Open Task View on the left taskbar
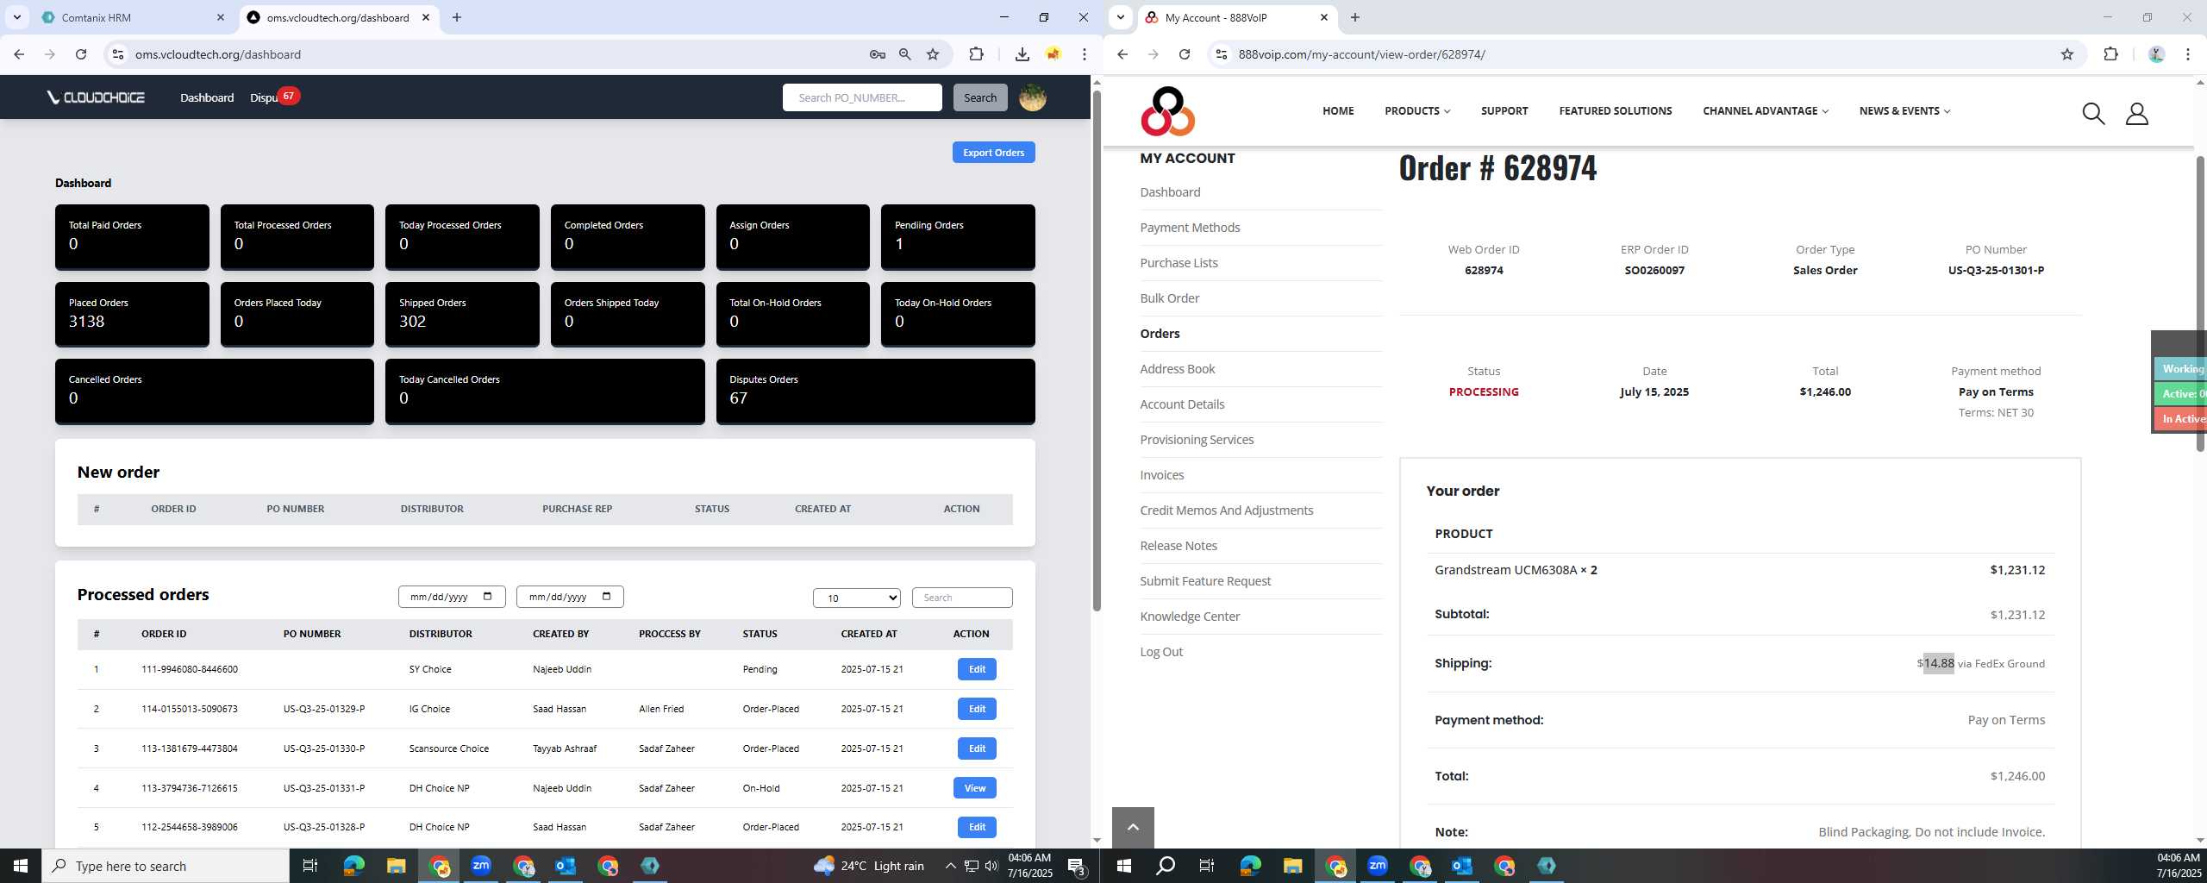 pos(310,865)
